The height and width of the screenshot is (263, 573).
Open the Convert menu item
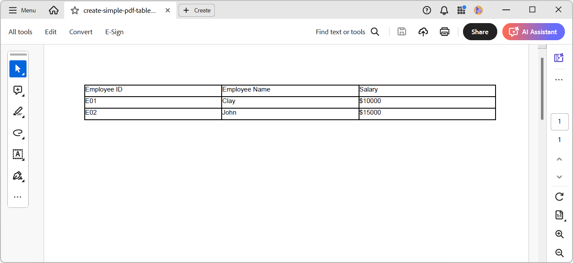coord(81,32)
